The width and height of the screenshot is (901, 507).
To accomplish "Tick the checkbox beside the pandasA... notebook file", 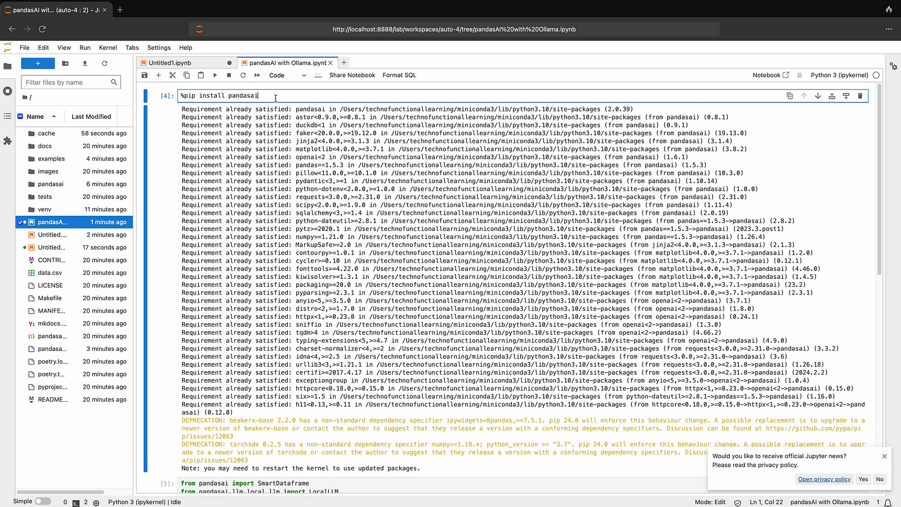I will tap(20, 222).
